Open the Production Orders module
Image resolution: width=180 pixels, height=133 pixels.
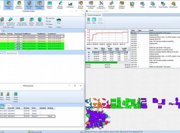click(9, 5)
